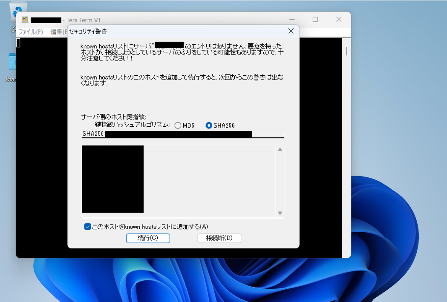Close the Tera Term VT window
The height and width of the screenshot is (302, 447).
[x=339, y=20]
